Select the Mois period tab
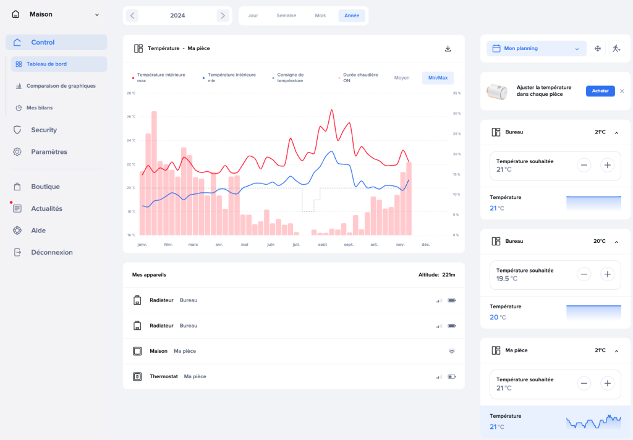This screenshot has height=440, width=633. [x=320, y=15]
